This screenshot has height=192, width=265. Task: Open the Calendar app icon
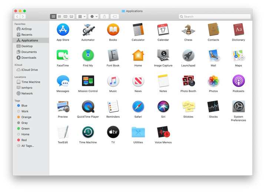(x=163, y=30)
